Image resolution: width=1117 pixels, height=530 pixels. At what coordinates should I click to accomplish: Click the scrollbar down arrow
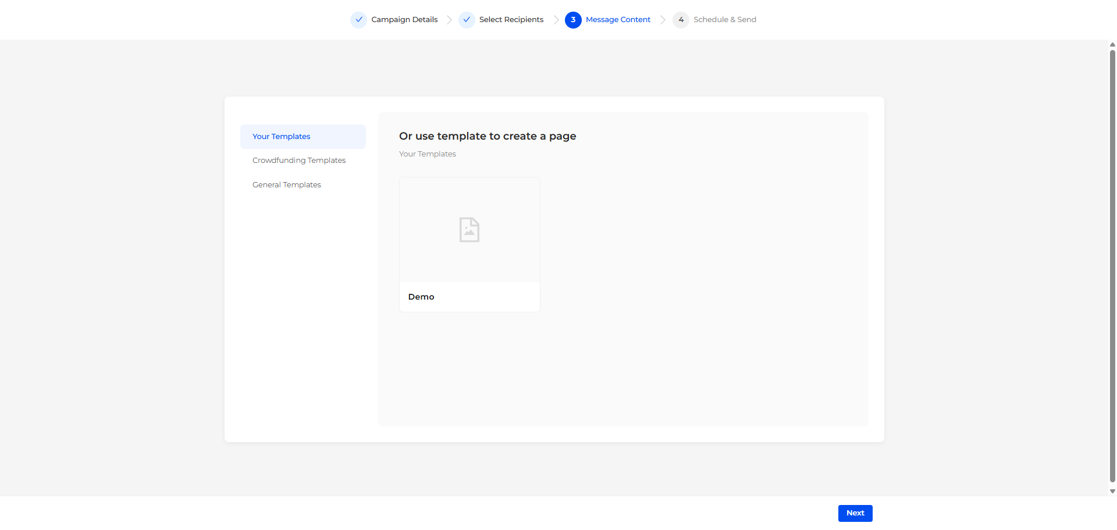(1112, 492)
